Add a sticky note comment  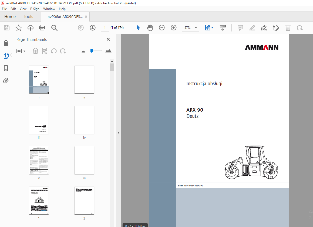[240, 28]
